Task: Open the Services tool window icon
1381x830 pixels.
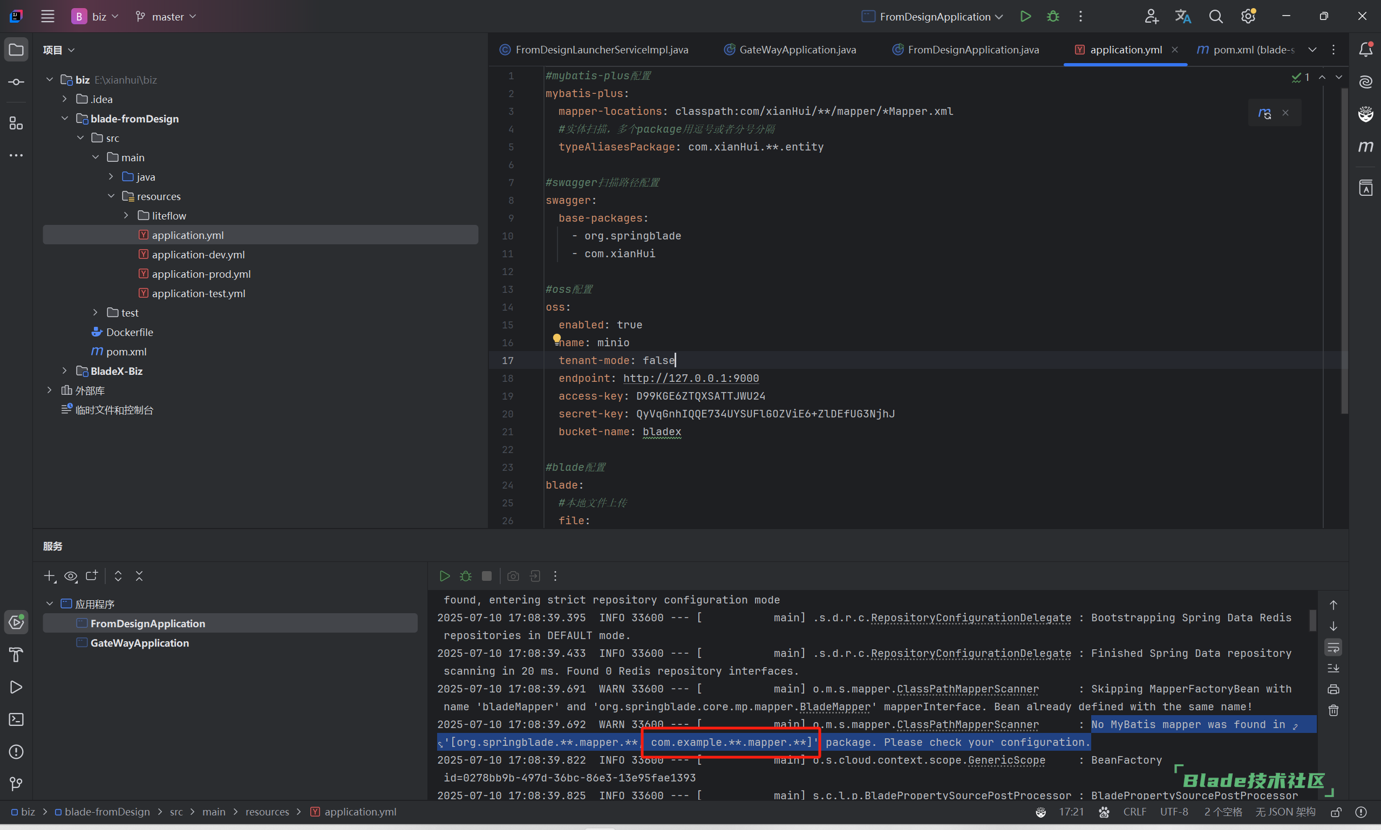Action: coord(16,622)
